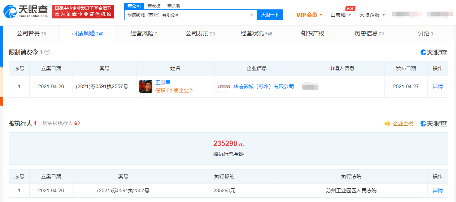Viewport: 456px width, 202px height.
Task: Click the 执行法院 column header
Action: pos(351,176)
